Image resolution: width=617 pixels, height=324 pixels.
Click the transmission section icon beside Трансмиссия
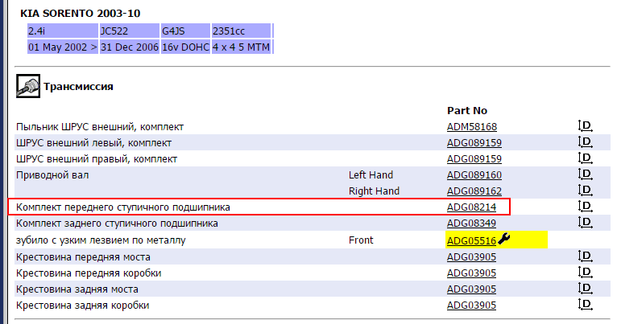[x=28, y=86]
